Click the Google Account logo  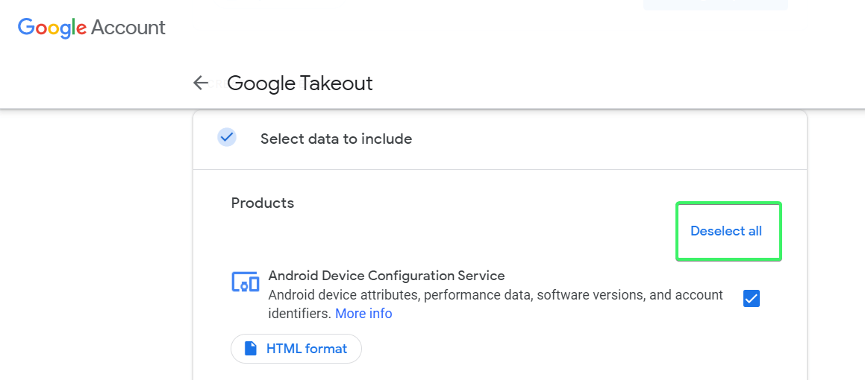click(92, 28)
